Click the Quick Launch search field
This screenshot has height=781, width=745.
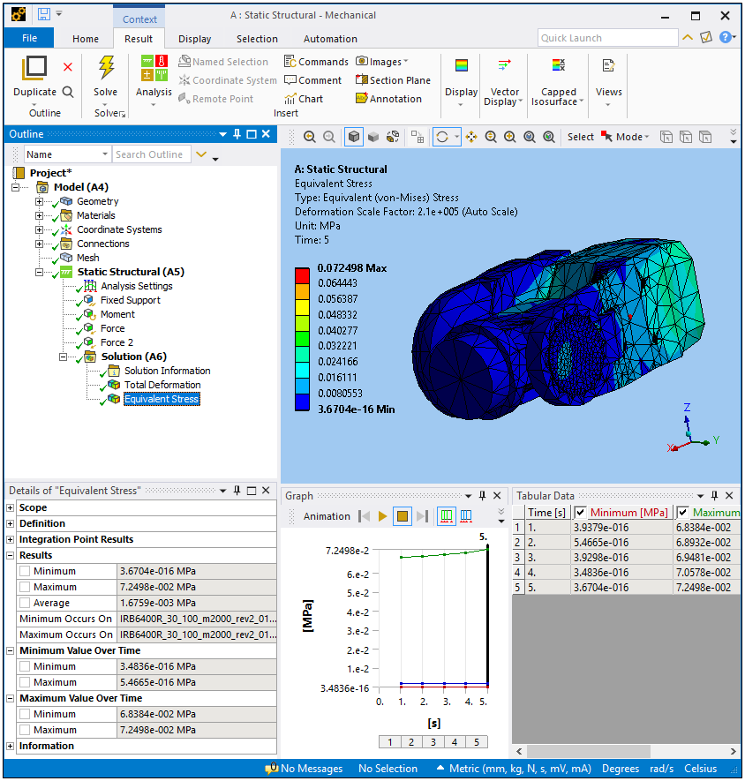[x=606, y=38]
